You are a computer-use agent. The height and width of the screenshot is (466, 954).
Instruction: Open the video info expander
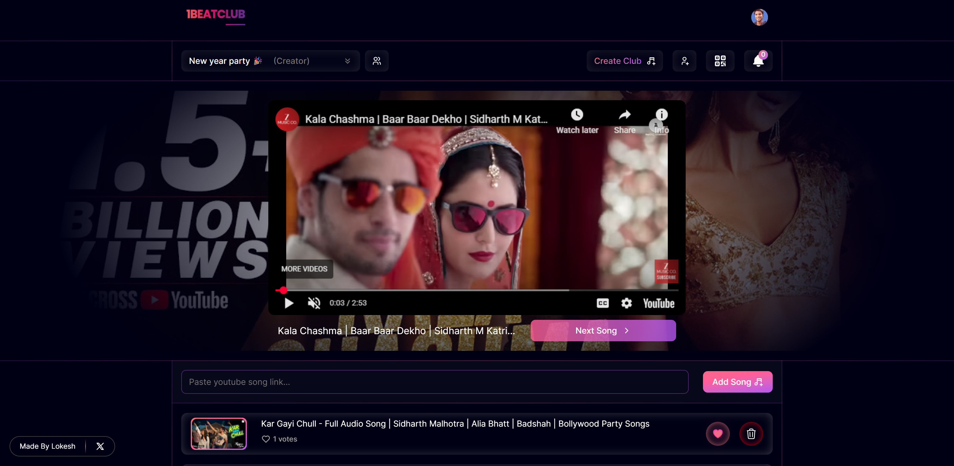[x=662, y=115]
